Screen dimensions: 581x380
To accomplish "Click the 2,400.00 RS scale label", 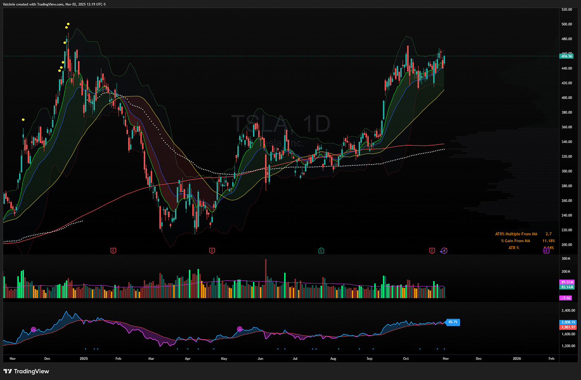I will click(568, 310).
